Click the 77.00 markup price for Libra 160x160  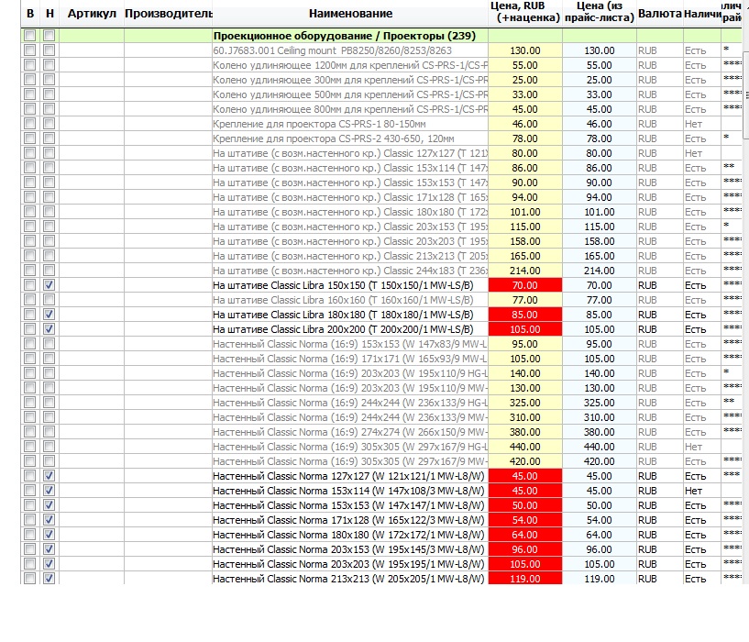(525, 300)
